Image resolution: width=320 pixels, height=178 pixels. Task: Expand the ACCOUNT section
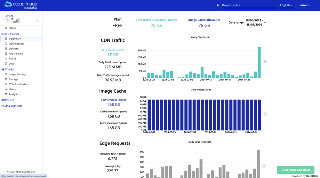(8, 100)
